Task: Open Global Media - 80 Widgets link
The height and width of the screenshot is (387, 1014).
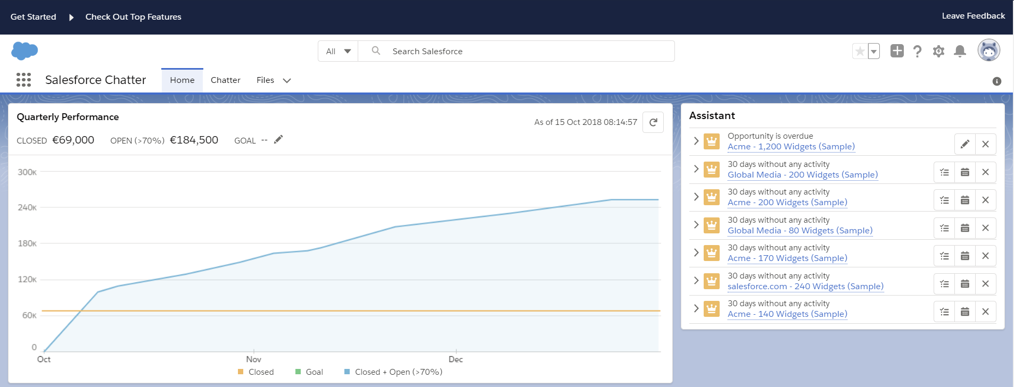Action: (799, 230)
